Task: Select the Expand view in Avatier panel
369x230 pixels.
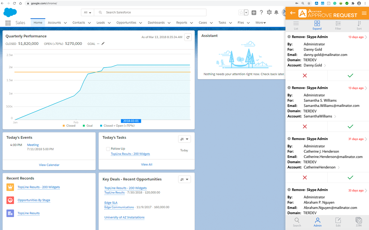Action: (317, 25)
